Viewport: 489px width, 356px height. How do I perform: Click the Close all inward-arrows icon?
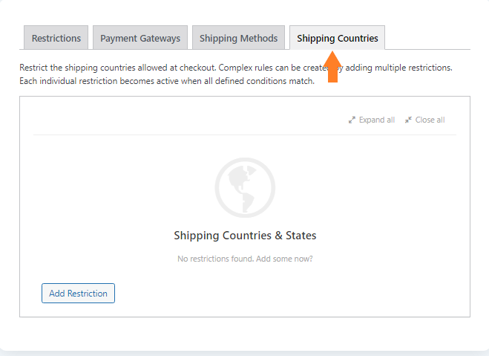408,120
